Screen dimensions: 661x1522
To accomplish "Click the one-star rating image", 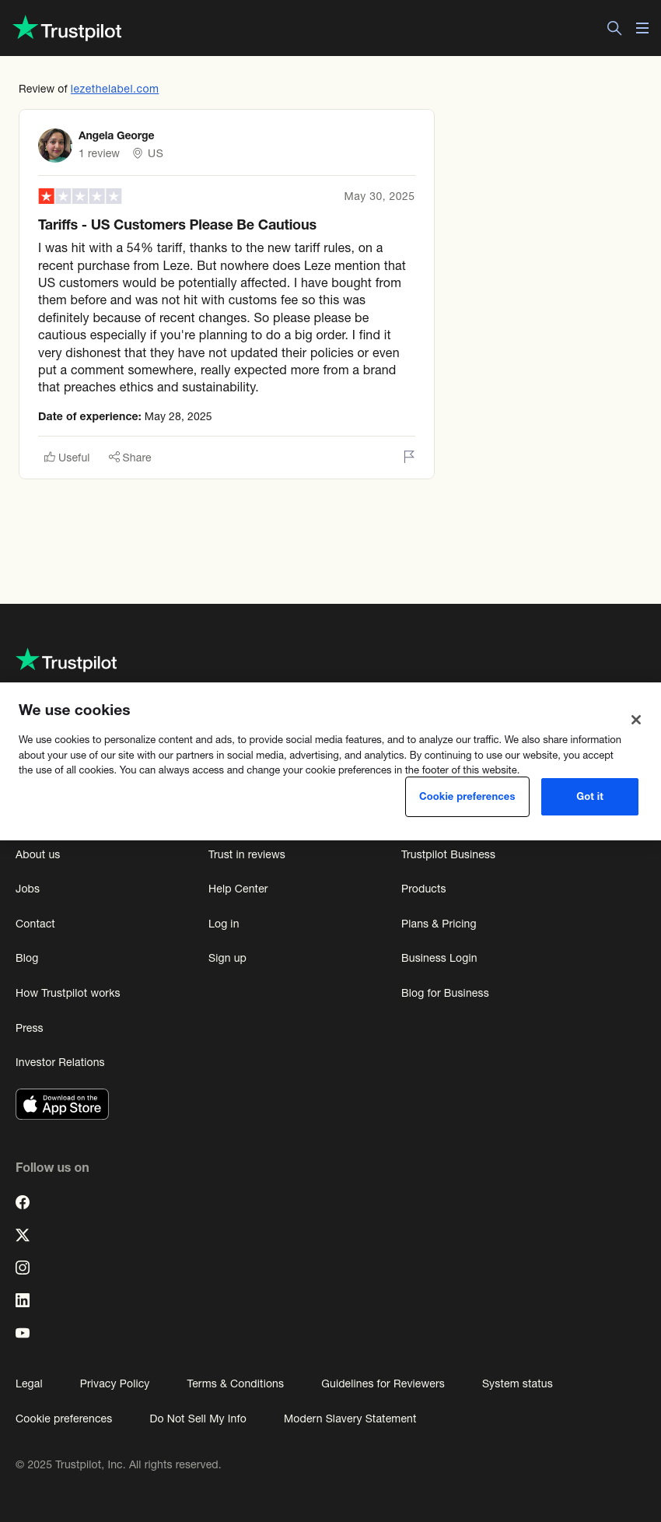I will pos(80,196).
